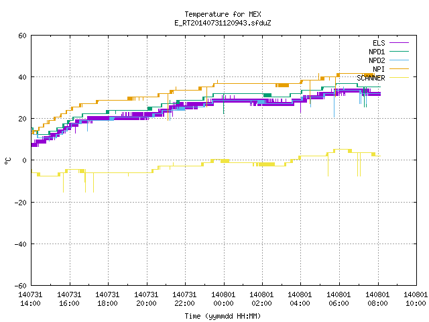Click the file name E_RT20140731120943.sfduZ
The image size is (429, 322).
click(223, 23)
